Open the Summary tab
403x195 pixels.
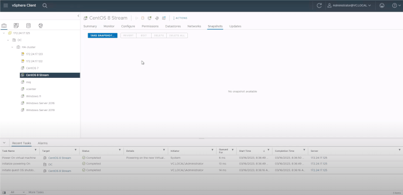point(90,26)
